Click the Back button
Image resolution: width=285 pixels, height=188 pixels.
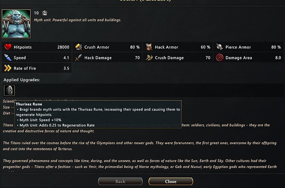point(120,181)
